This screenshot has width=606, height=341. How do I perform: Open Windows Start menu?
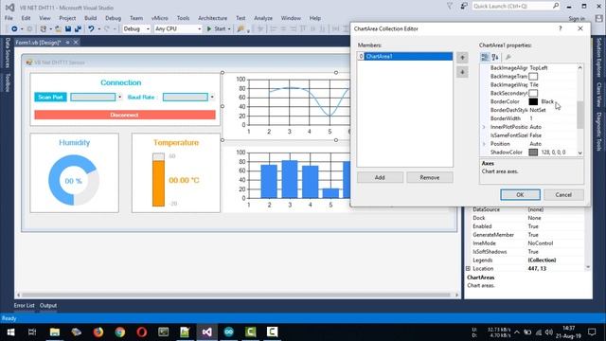10,332
